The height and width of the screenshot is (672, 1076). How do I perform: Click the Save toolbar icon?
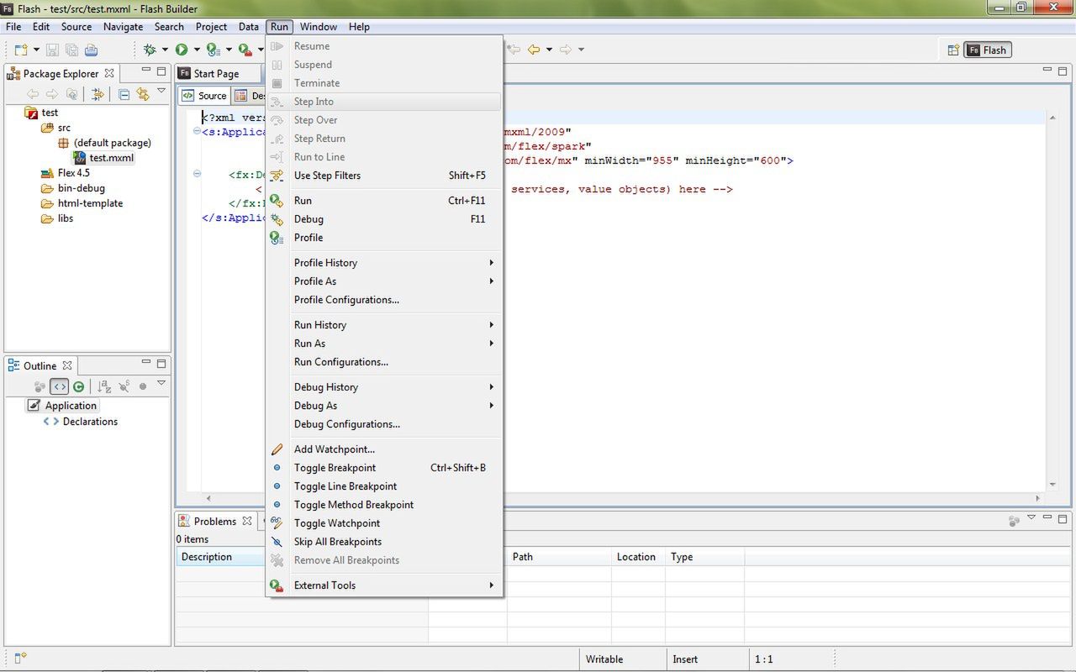click(x=53, y=50)
